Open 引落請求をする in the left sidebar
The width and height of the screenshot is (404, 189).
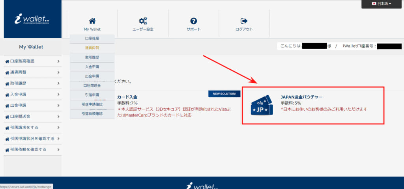[x=32, y=128]
